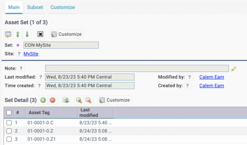Click the Set name input field

tap(61, 45)
